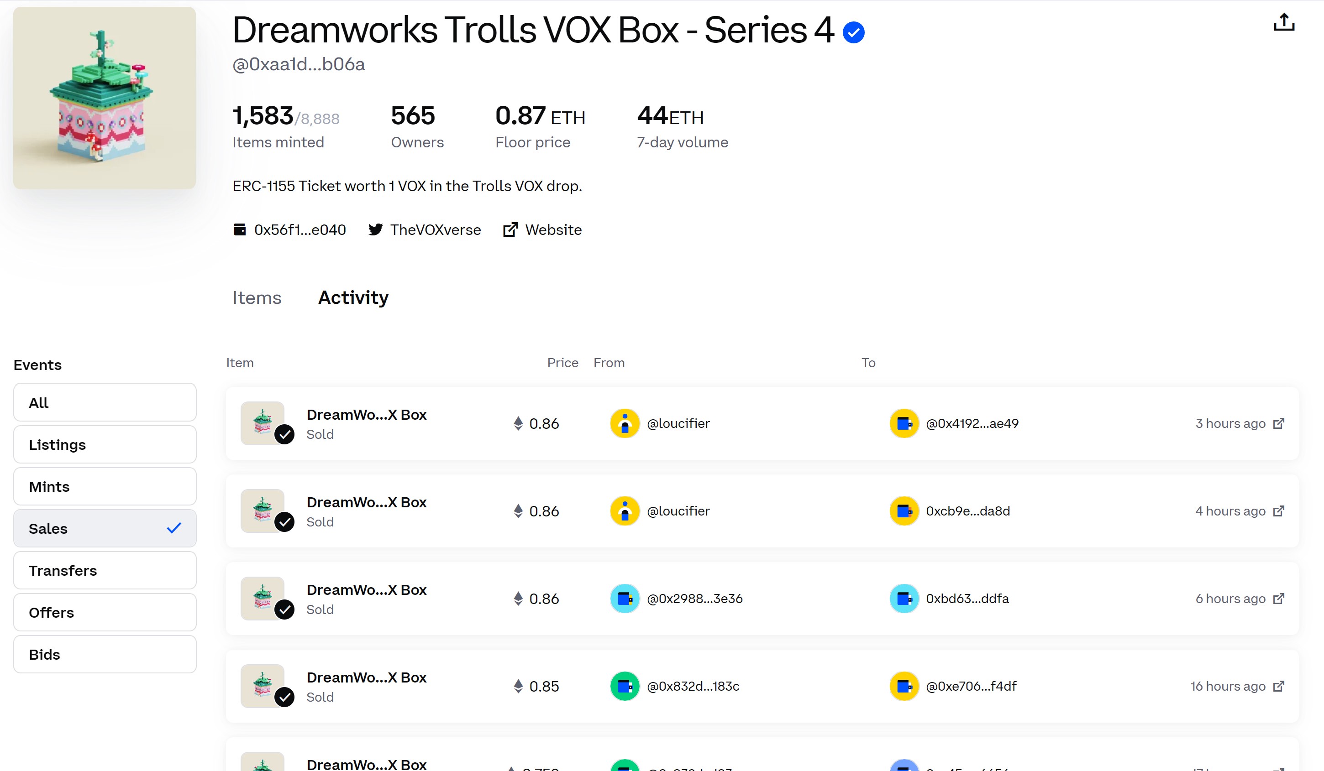Click the verified blue checkmark badge
Viewport: 1324px width, 771px height.
click(x=853, y=32)
